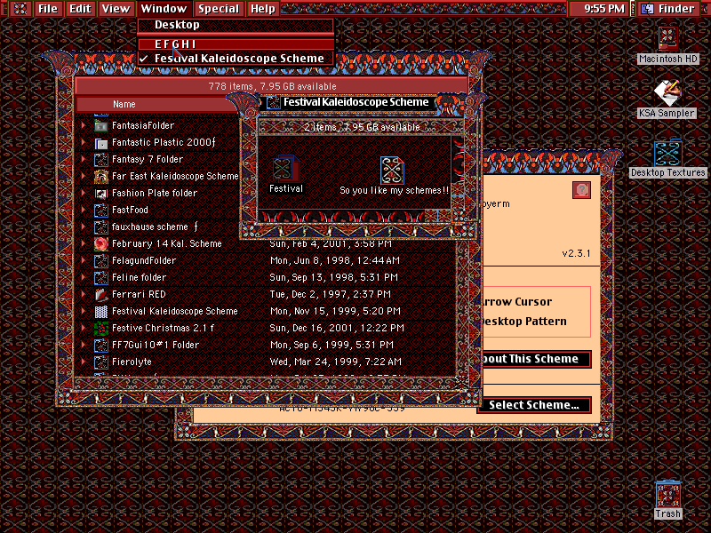Choose Desktop in the Window menu
The width and height of the screenshot is (711, 533).
[236, 25]
